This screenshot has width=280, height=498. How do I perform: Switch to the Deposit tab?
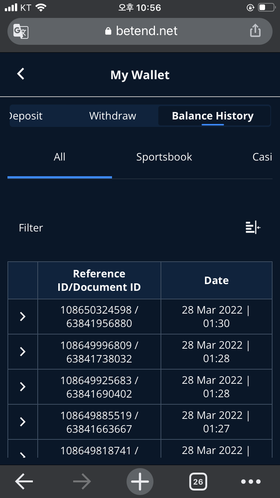(25, 116)
